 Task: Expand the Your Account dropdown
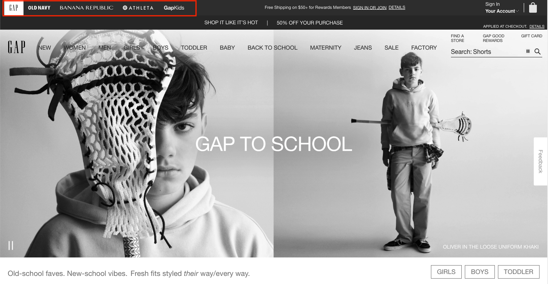point(501,11)
